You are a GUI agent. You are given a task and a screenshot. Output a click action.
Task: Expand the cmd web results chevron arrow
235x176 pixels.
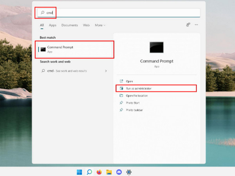coord(106,71)
